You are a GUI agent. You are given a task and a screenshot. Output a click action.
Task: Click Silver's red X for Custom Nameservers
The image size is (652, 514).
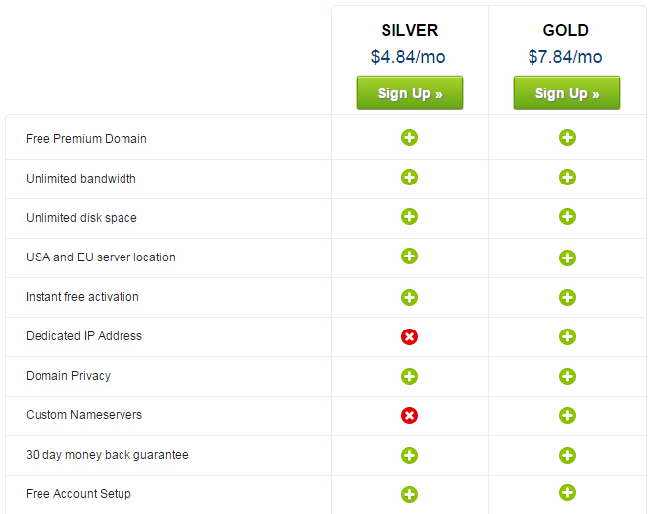(x=409, y=415)
